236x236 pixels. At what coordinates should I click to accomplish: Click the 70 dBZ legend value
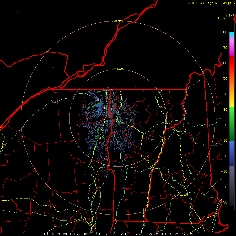click(x=225, y=48)
